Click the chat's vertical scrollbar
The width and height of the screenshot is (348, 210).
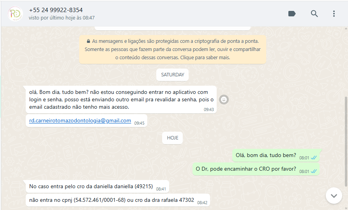pyautogui.click(x=346, y=141)
